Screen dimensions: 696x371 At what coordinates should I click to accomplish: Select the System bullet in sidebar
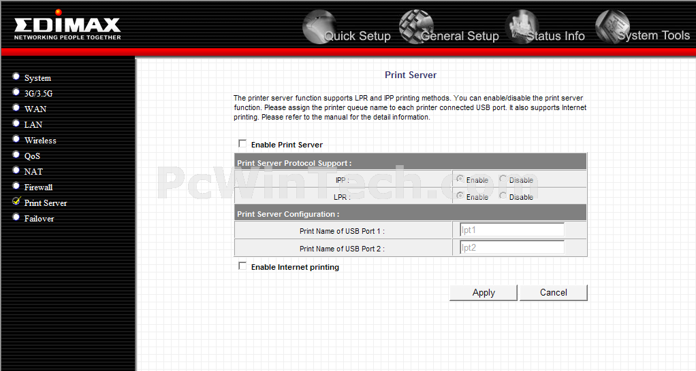point(16,77)
